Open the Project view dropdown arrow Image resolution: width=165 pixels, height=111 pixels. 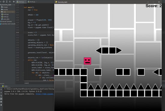click(x=1, y=1)
